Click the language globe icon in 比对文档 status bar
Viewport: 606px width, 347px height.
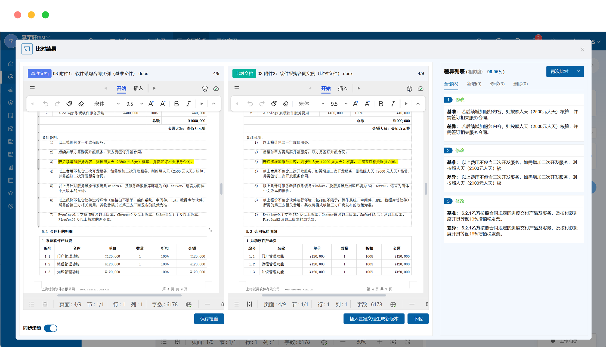pyautogui.click(x=393, y=304)
